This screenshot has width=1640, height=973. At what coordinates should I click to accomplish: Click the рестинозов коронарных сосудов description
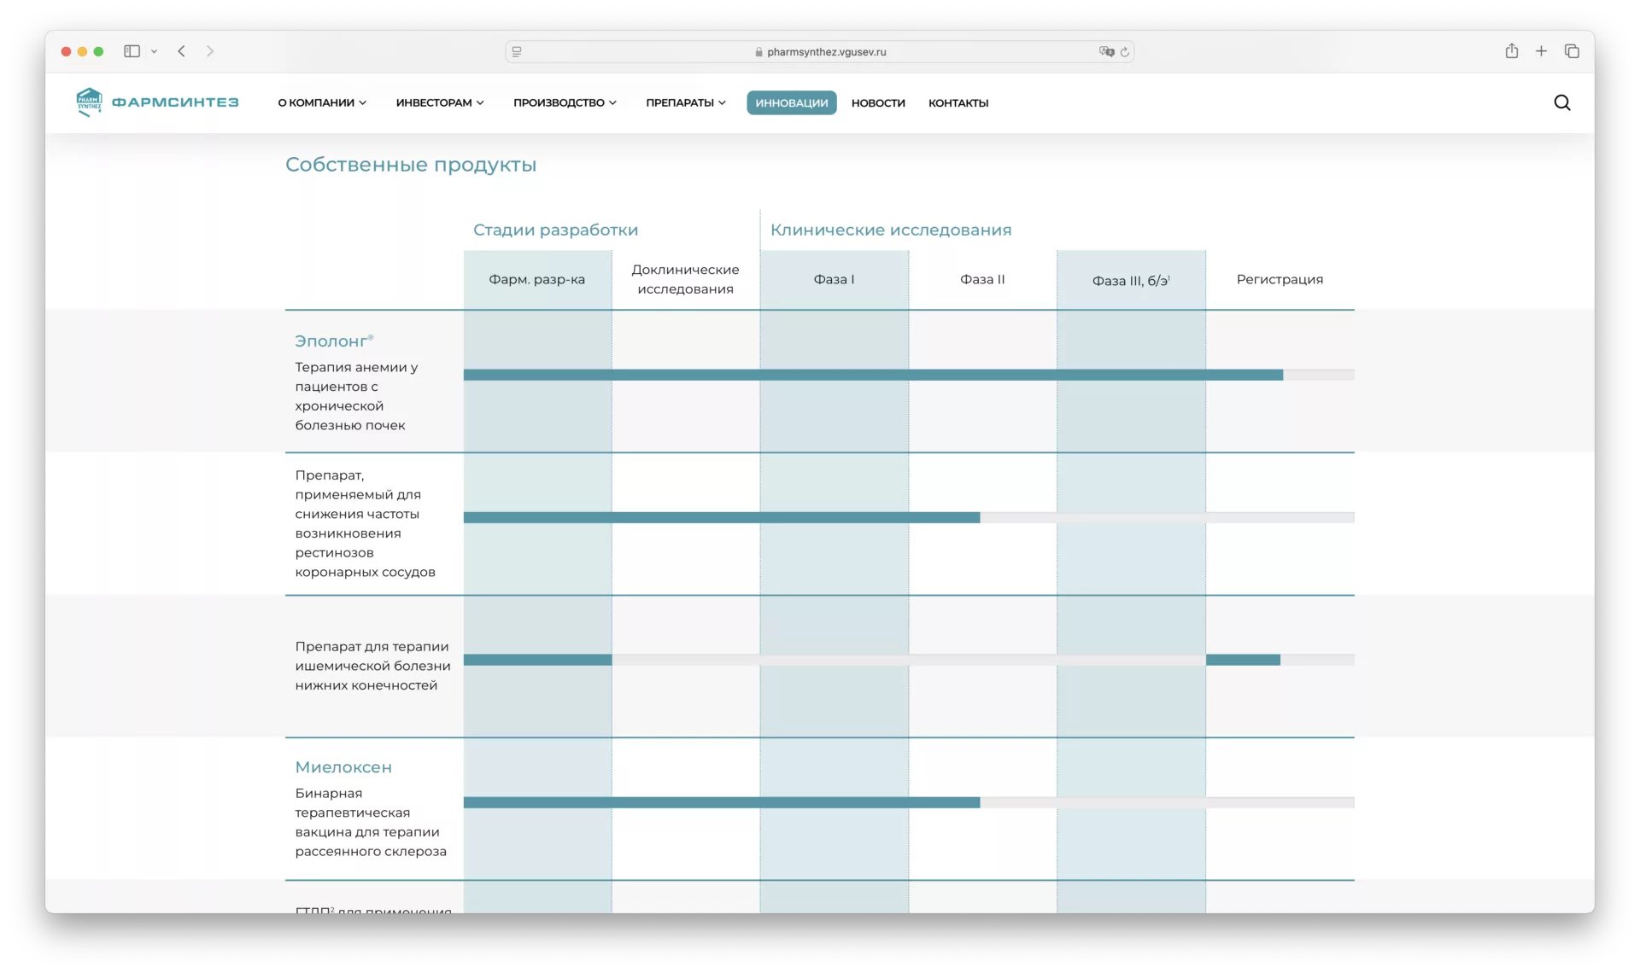365,524
